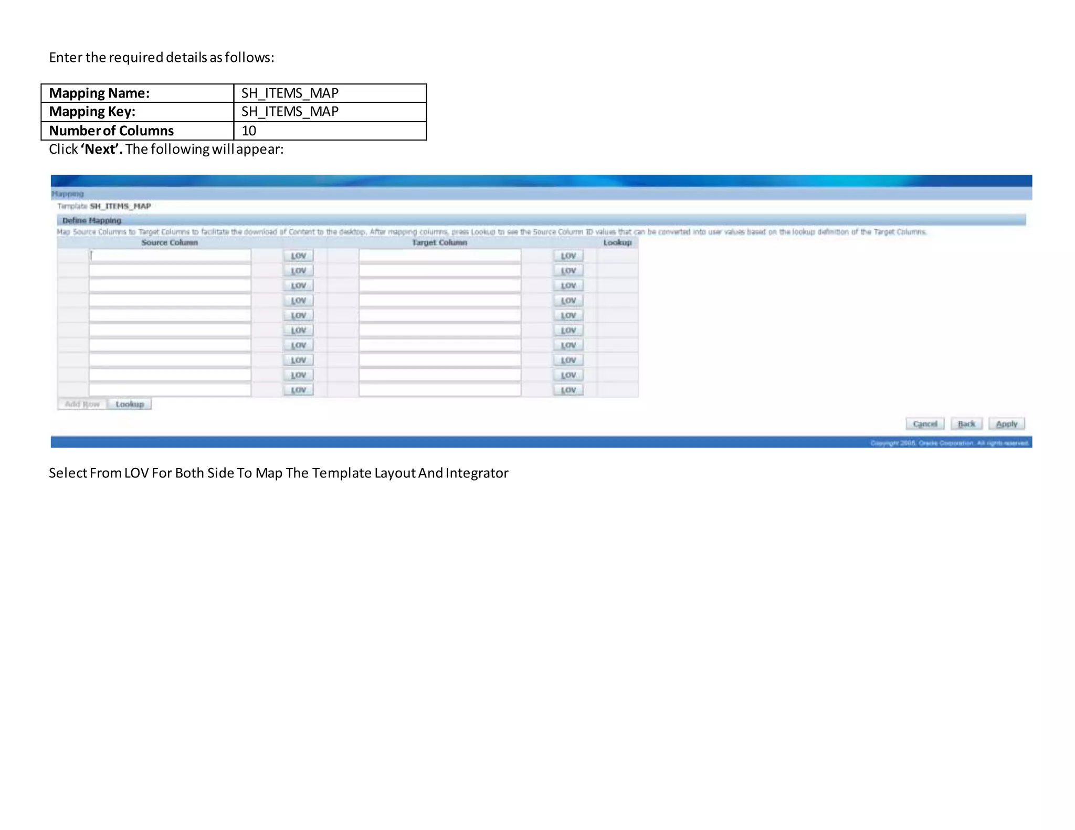Click the tenth Target Column input field
The width and height of the screenshot is (1075, 830).
click(x=440, y=390)
